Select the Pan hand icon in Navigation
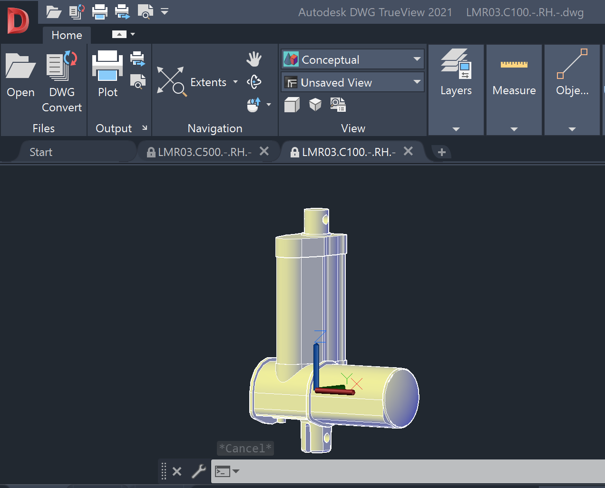Image resolution: width=605 pixels, height=488 pixels. [254, 59]
